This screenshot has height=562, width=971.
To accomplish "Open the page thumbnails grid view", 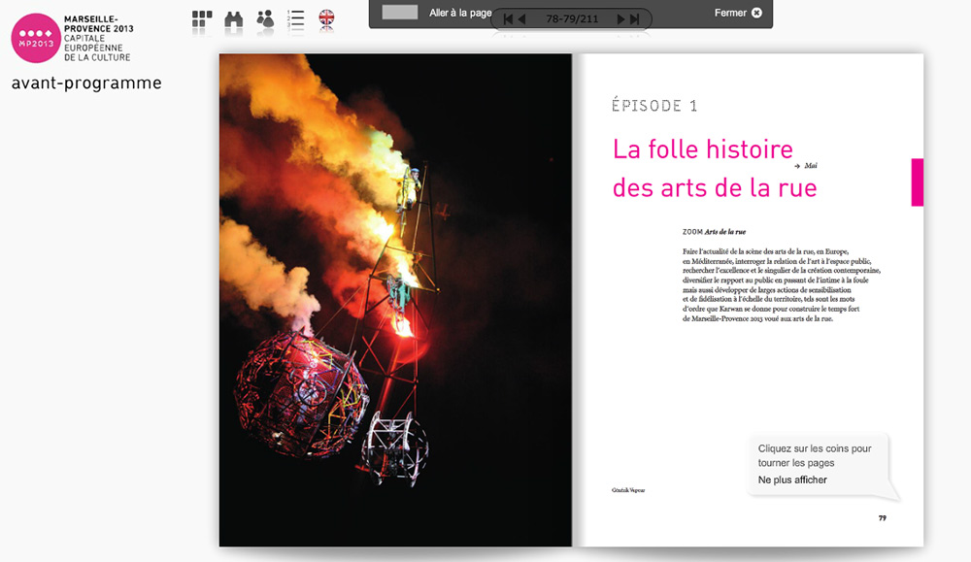I will 202,18.
